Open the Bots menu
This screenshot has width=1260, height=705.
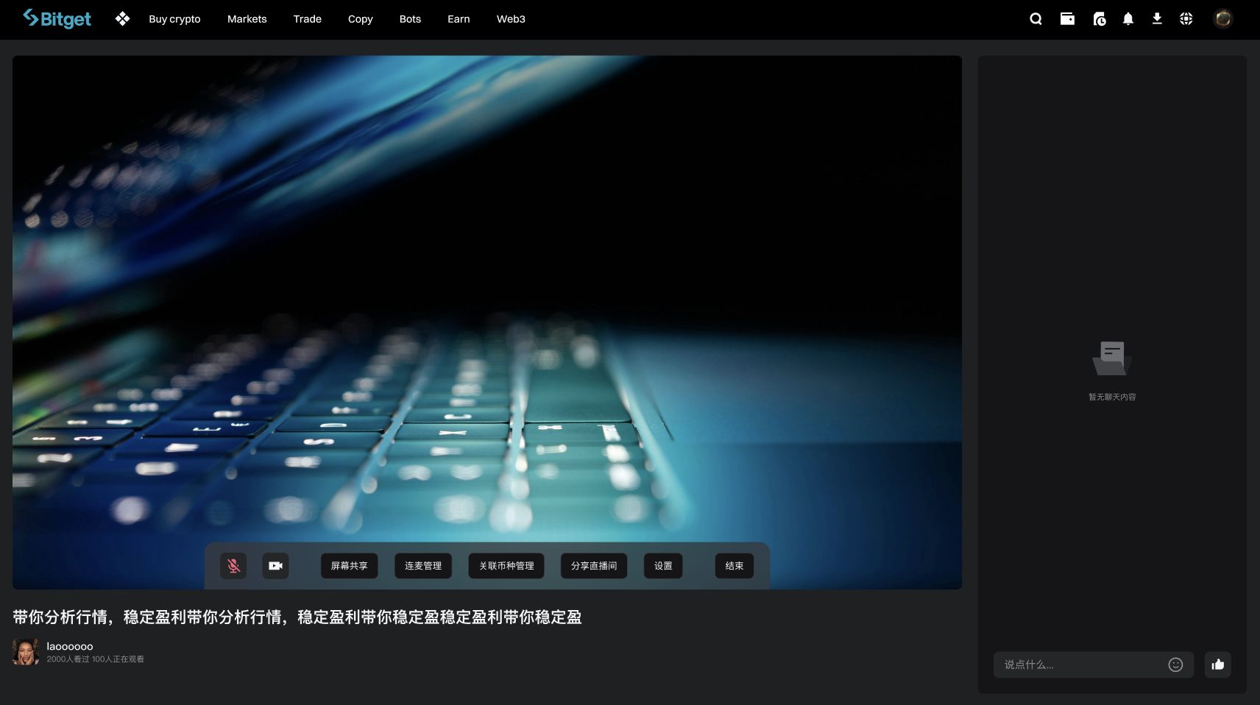410,19
